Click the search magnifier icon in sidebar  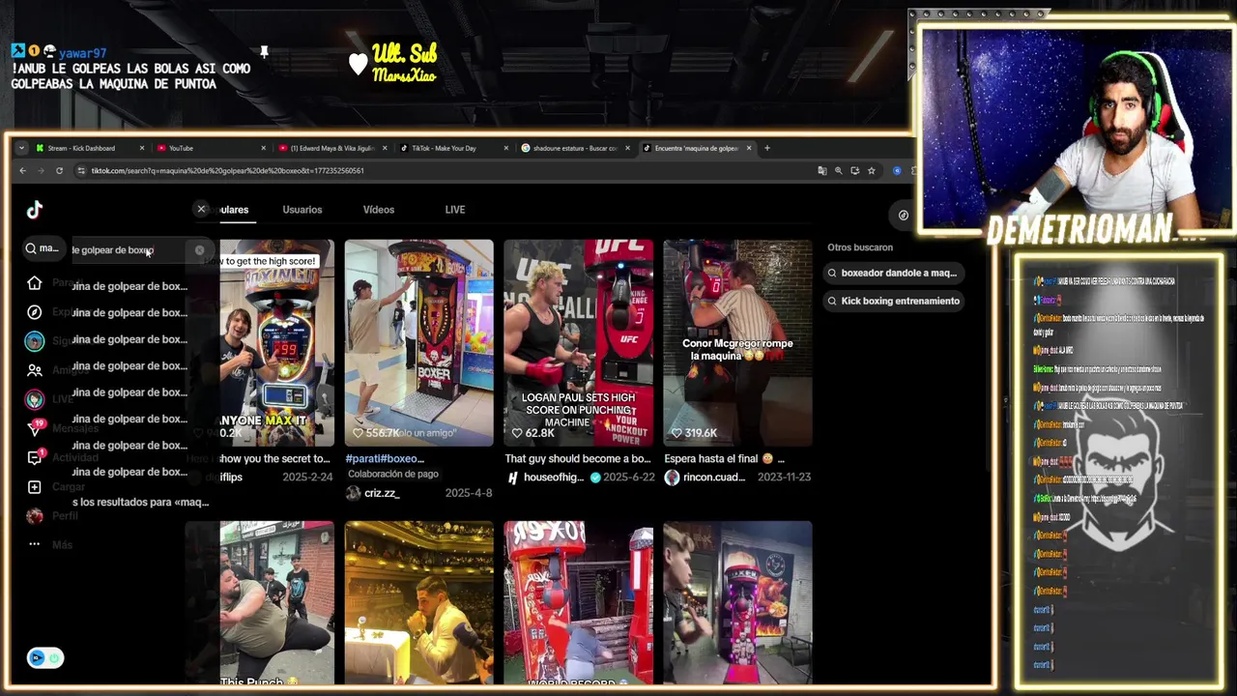[x=31, y=248]
